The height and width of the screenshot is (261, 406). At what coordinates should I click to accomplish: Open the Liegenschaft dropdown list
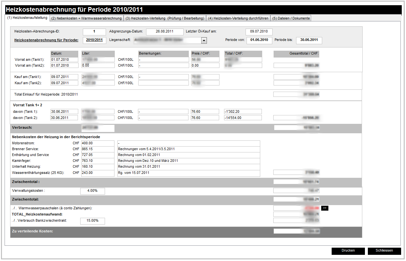pos(204,41)
